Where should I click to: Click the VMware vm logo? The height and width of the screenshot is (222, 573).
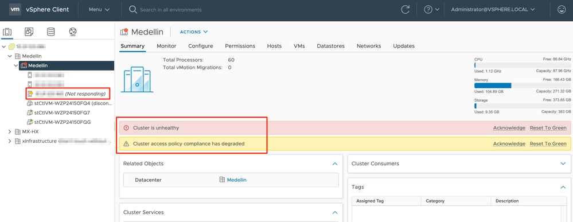pyautogui.click(x=14, y=10)
